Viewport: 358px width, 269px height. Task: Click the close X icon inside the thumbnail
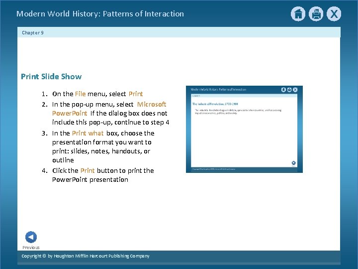click(x=295, y=90)
